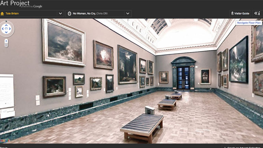The height and width of the screenshot is (148, 263).
Task: Click the Report a problem link
Action: 40,141
